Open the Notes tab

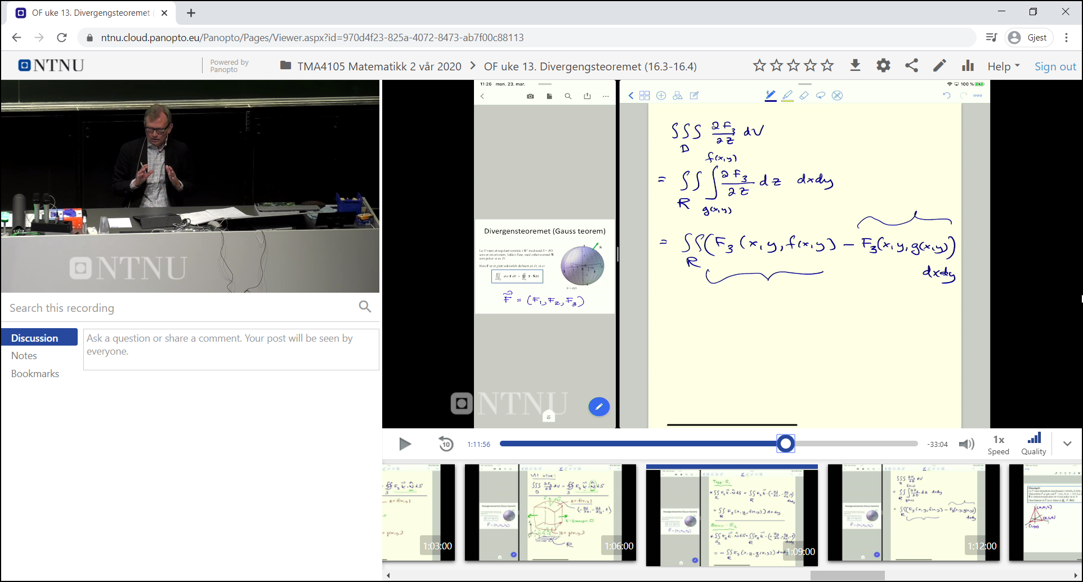24,356
